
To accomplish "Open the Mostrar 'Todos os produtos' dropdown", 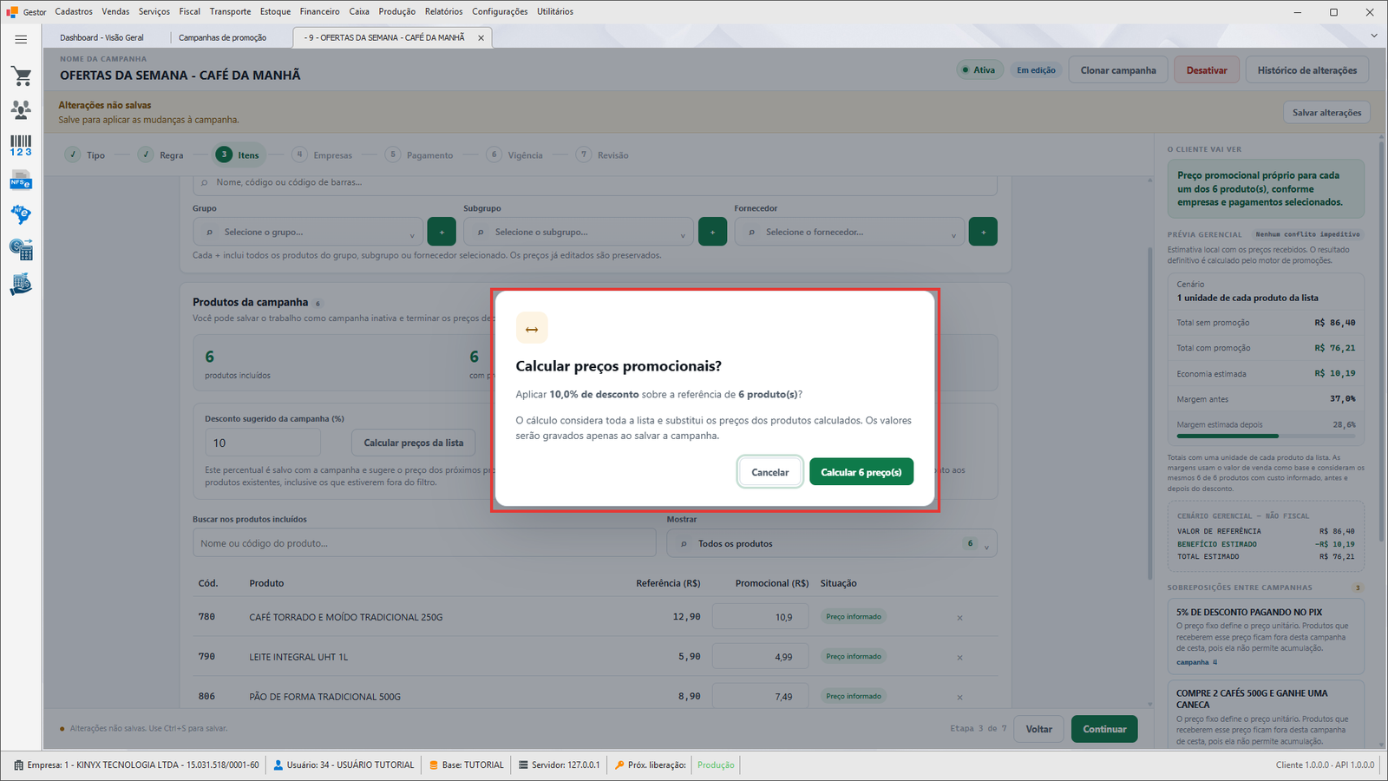I will pyautogui.click(x=832, y=544).
